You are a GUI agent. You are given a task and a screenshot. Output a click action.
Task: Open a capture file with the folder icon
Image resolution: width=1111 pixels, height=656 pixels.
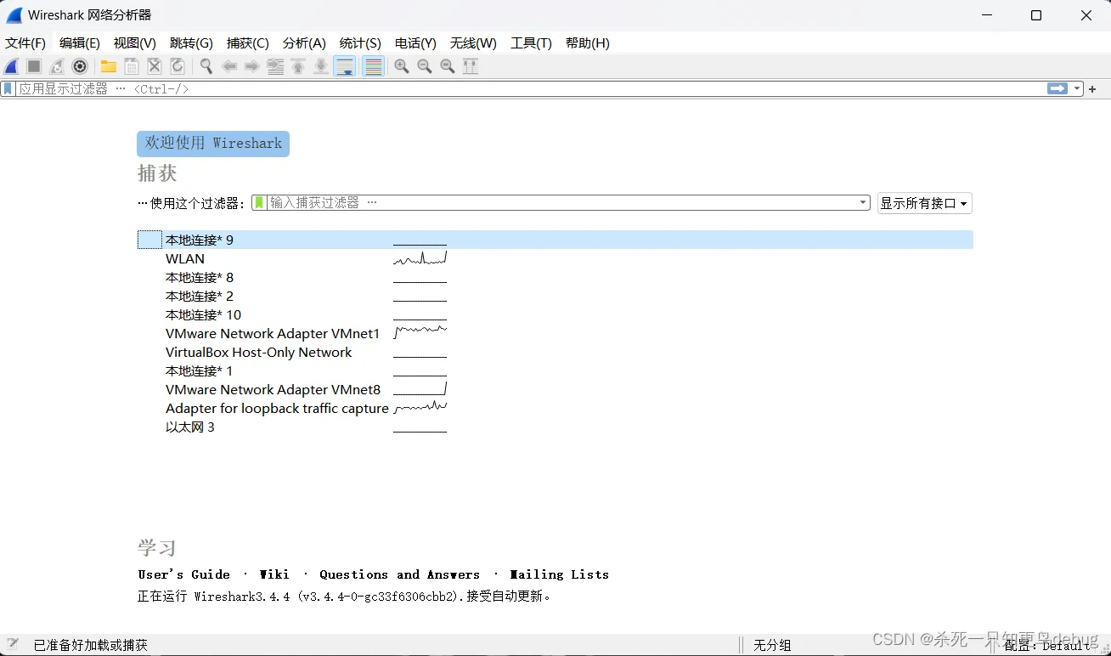click(x=109, y=66)
